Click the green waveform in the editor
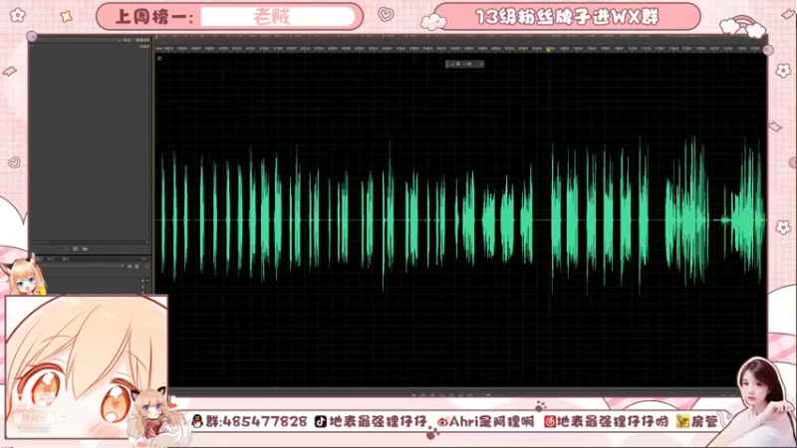Image resolution: width=797 pixels, height=448 pixels. coord(461,216)
